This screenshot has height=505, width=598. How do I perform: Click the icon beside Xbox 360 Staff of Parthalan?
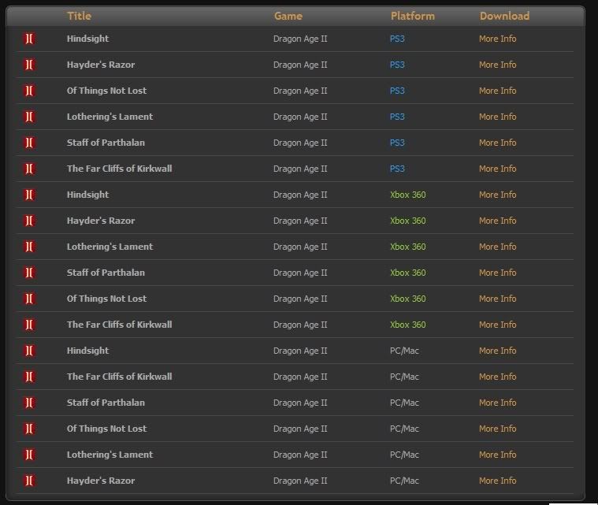pos(29,273)
